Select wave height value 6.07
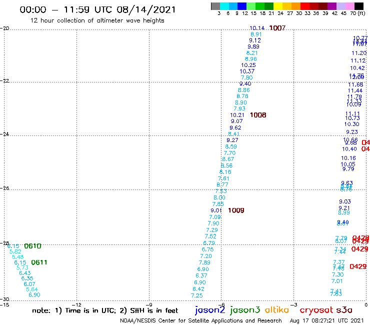Viewport: 370px width, 325px height. click(29, 284)
